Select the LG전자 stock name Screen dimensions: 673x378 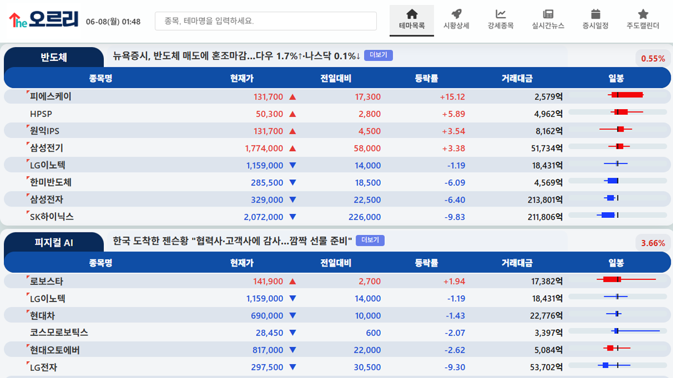43,367
